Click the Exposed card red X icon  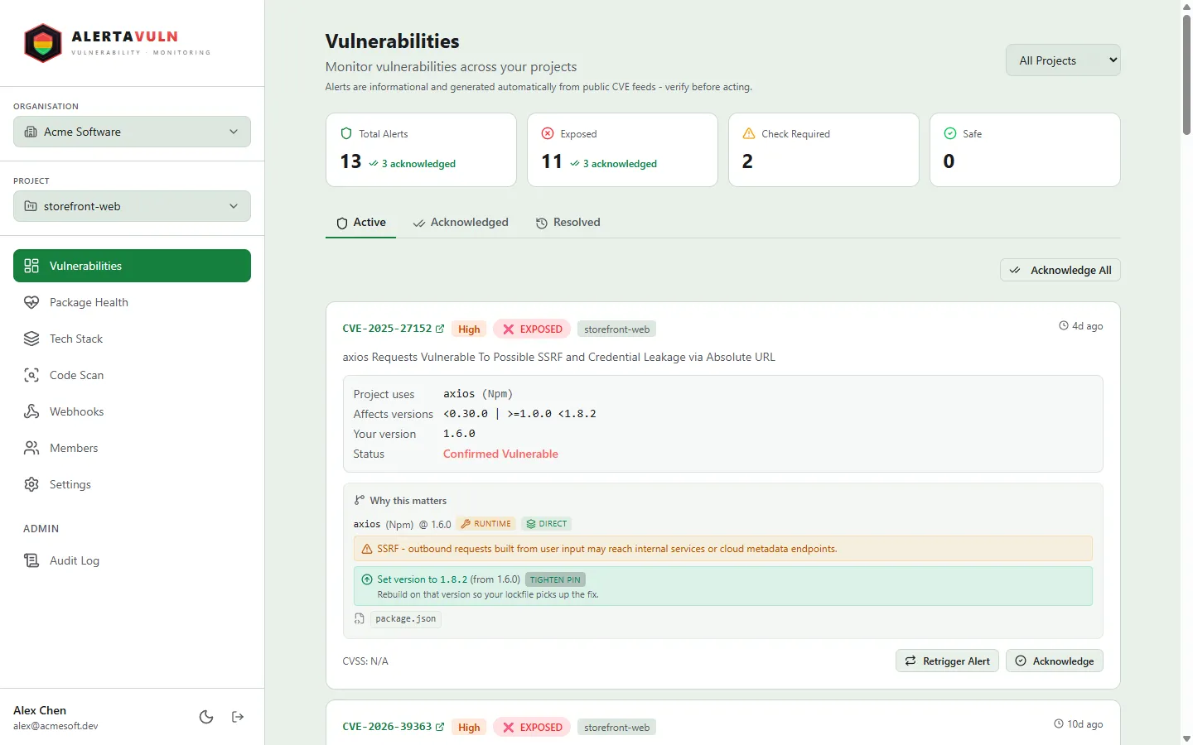click(x=548, y=133)
